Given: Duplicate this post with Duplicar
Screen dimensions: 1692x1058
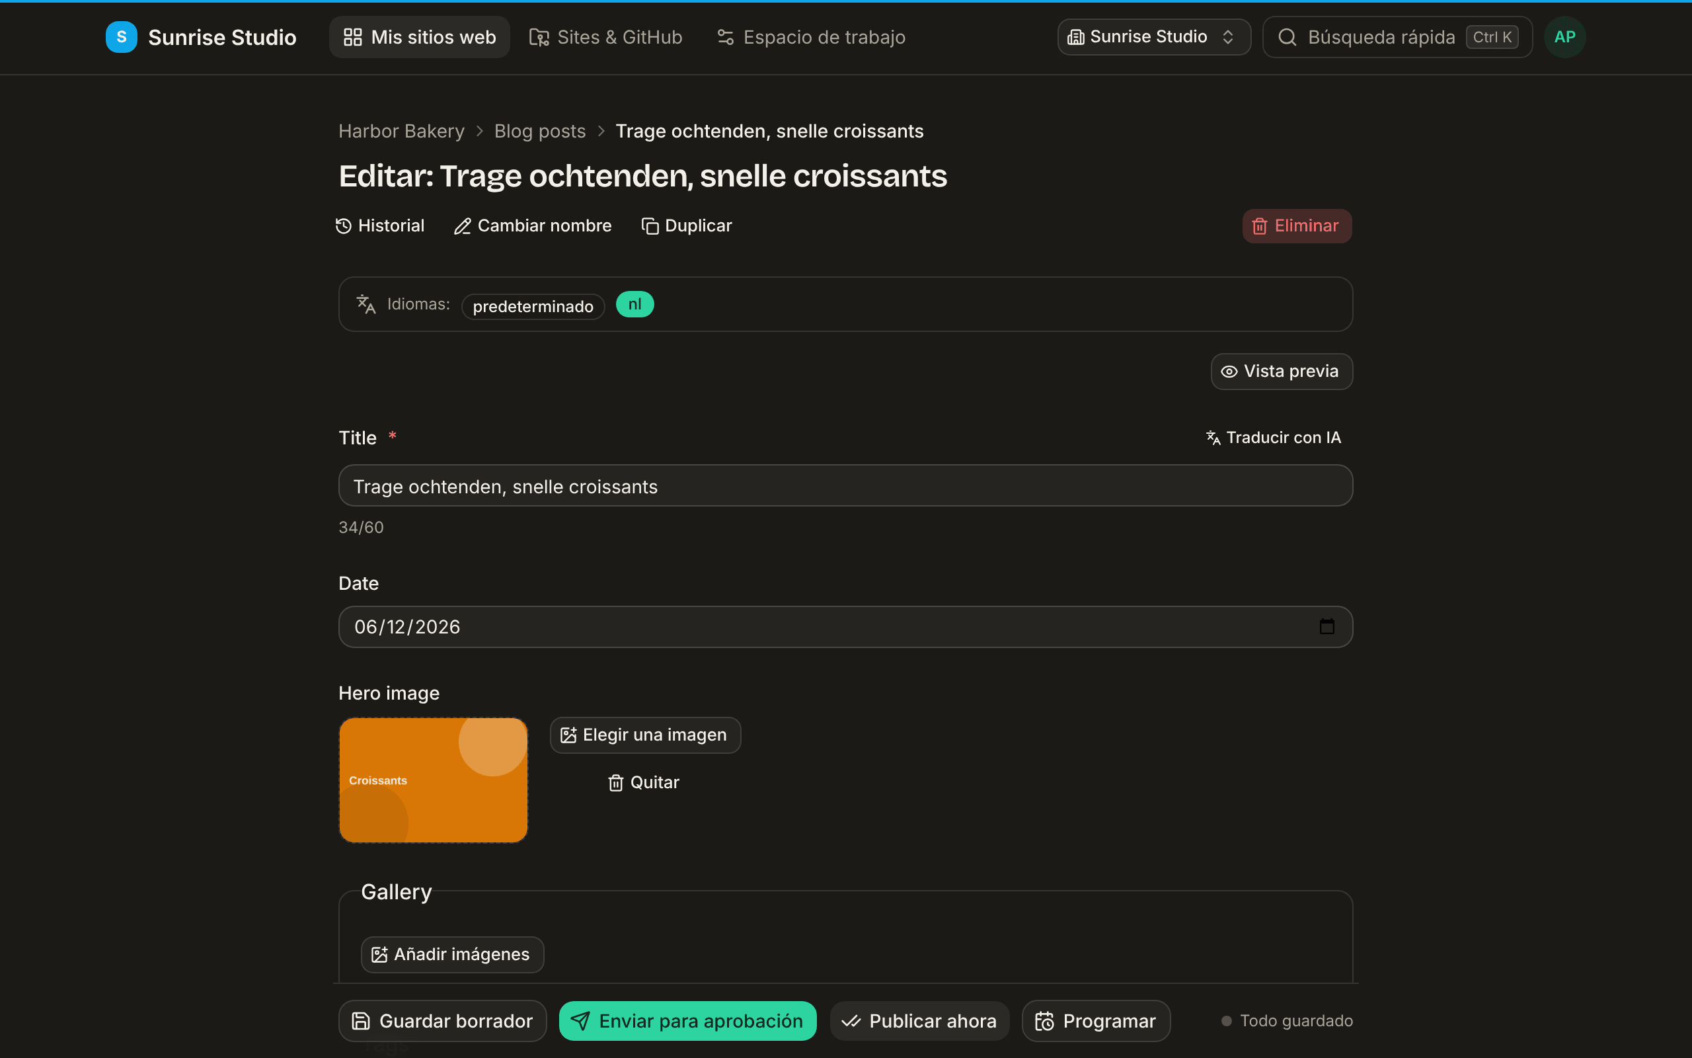Looking at the screenshot, I should 687,226.
